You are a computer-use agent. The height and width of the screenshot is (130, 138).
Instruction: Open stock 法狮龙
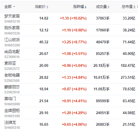click(x=10, y=122)
